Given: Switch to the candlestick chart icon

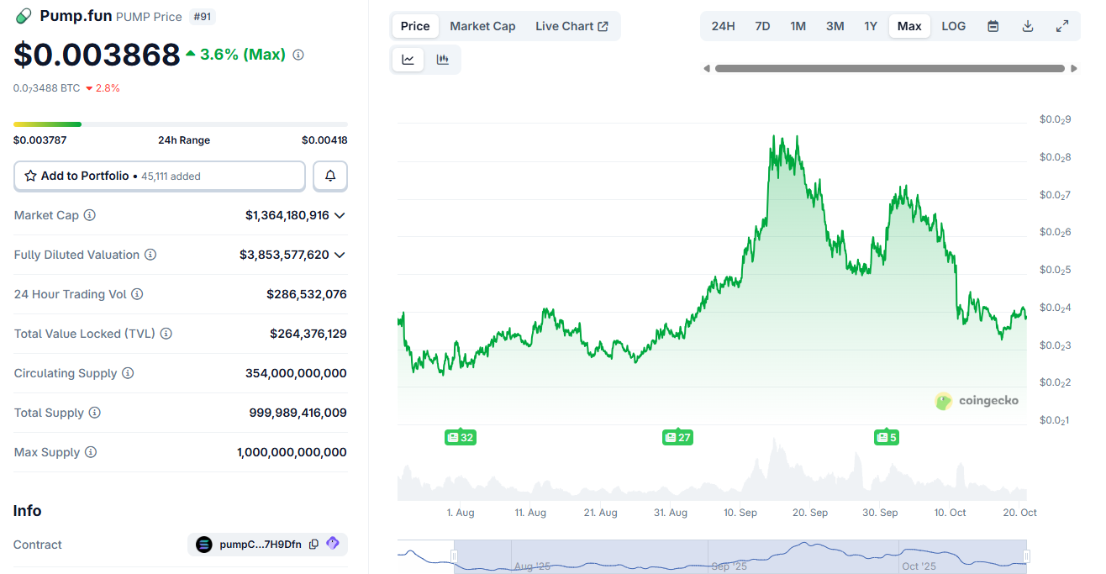Looking at the screenshot, I should 443,59.
